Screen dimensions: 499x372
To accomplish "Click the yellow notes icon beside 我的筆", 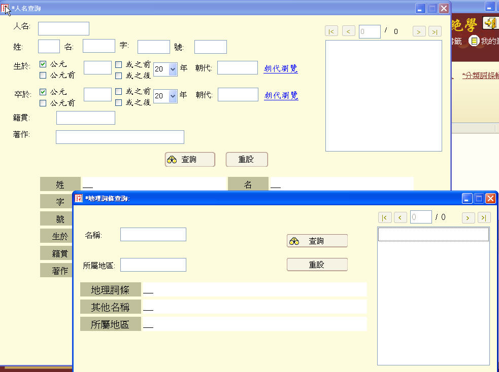I will click(474, 41).
